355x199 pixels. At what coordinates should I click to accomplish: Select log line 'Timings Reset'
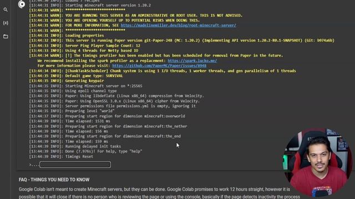click(x=61, y=156)
